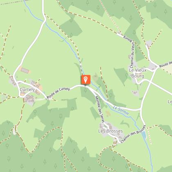Click the Les Brosses place label
The height and width of the screenshot is (172, 172).
pos(111,131)
